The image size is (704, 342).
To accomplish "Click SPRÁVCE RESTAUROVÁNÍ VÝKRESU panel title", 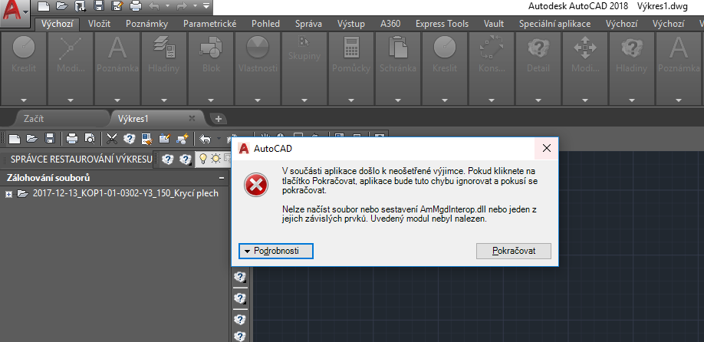I will point(81,159).
